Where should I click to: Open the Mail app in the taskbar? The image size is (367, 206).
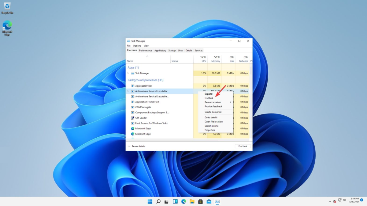(209, 201)
